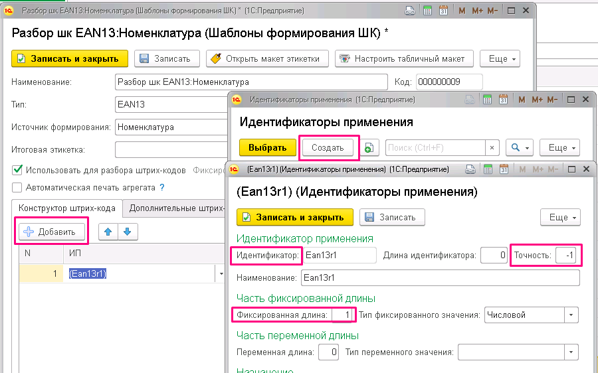Open calculator icon in main window title bar
The height and width of the screenshot is (373, 598).
[427, 11]
